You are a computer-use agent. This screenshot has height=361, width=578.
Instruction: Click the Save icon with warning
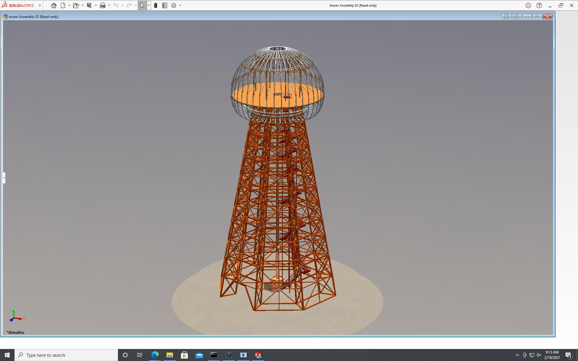pos(89,5)
